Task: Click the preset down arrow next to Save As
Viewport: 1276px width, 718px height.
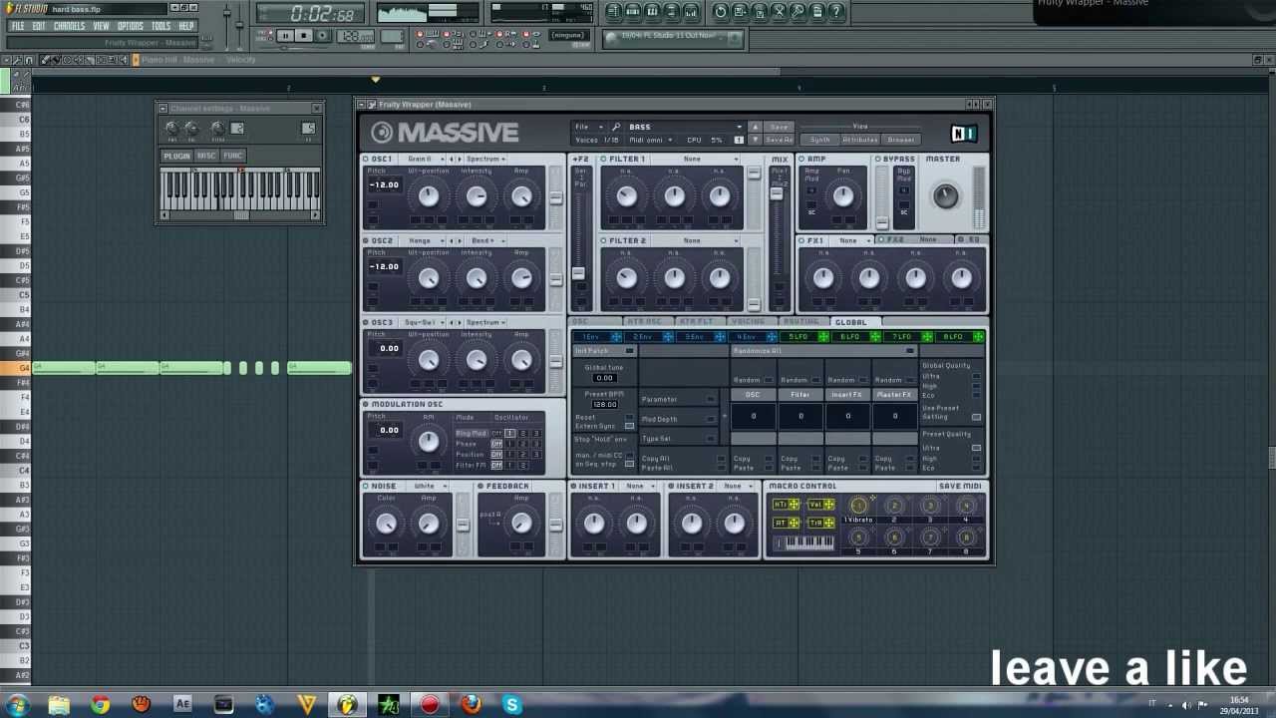Action: tap(755, 140)
